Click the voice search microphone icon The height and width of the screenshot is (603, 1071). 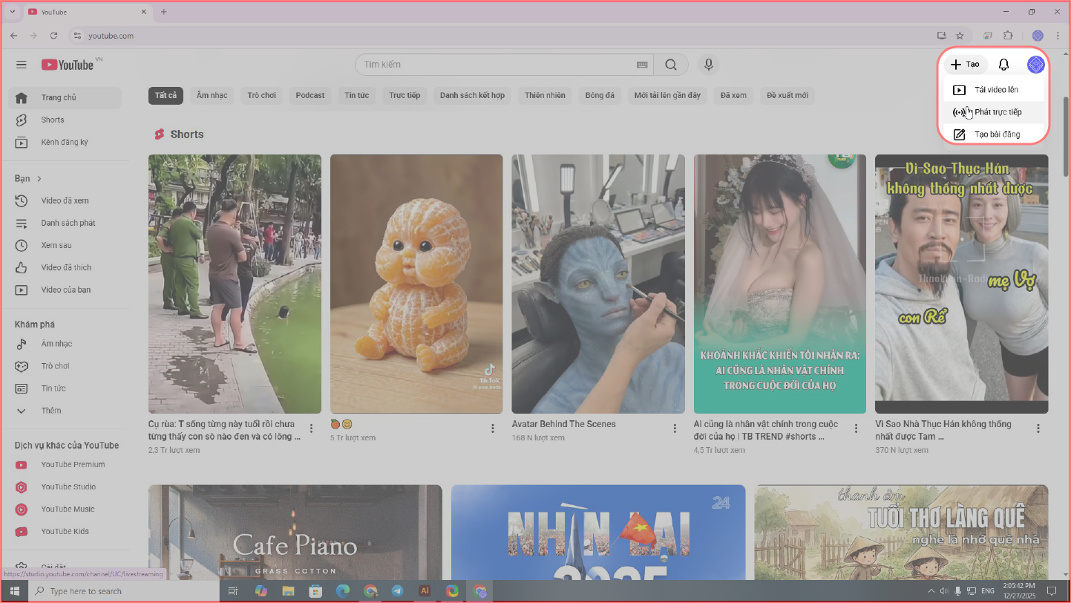pos(708,65)
